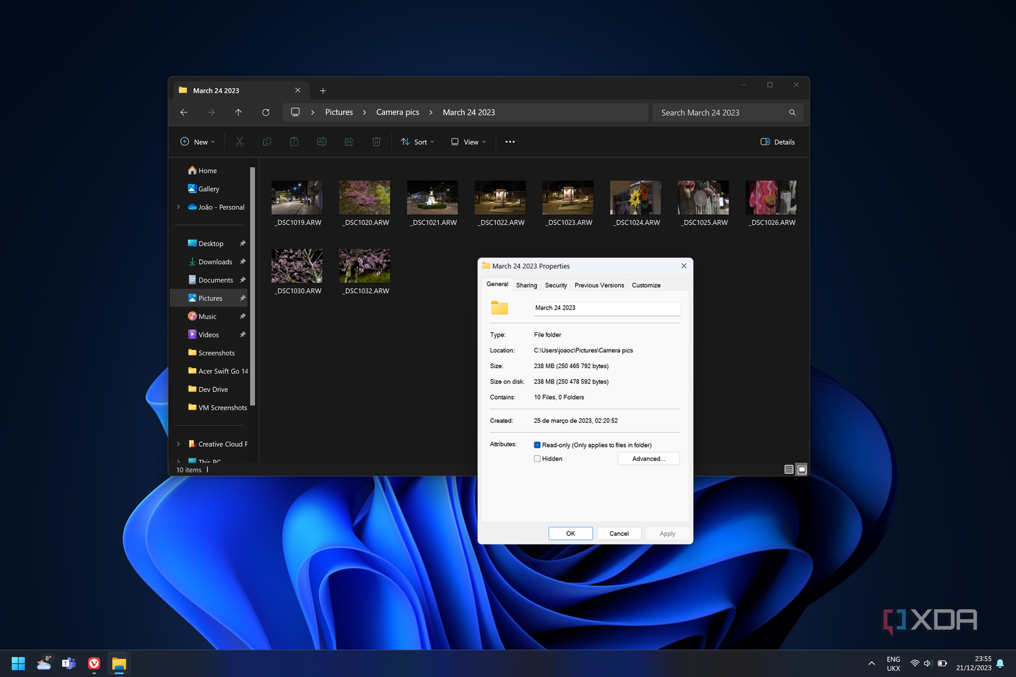Select the _DSC1030.ARW photo thumbnail
1016x677 pixels.
pyautogui.click(x=297, y=265)
